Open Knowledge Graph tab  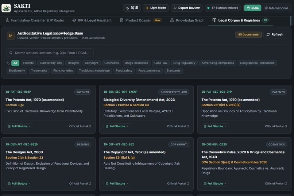pyautogui.click(x=187, y=20)
